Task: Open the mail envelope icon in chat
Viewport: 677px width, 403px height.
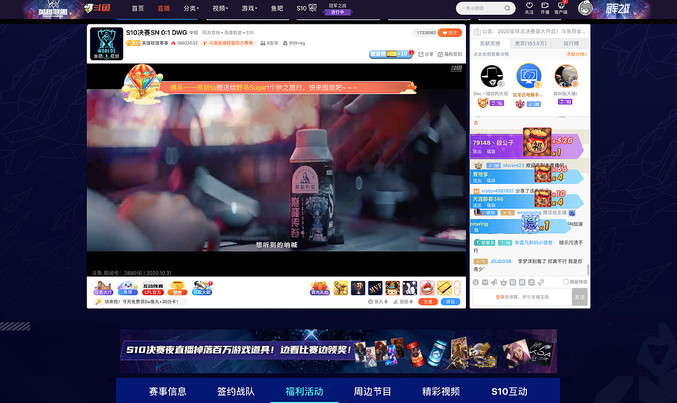Action: coord(485,282)
